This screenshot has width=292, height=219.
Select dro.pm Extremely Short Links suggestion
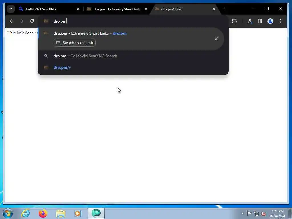[131, 39]
